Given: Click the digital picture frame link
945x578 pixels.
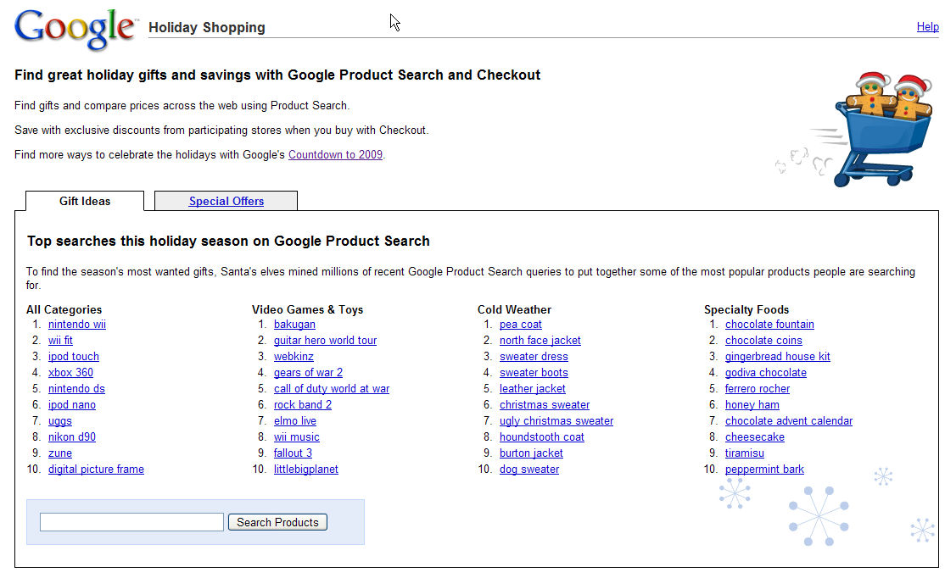Looking at the screenshot, I should tap(96, 469).
